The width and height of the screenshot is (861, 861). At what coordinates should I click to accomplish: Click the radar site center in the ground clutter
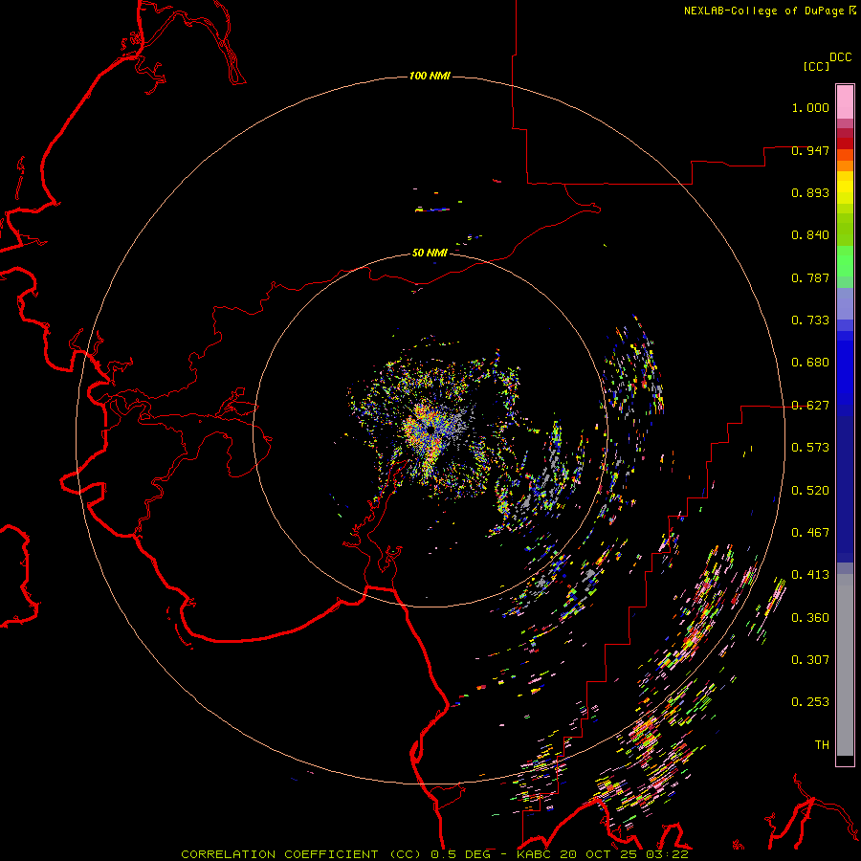(x=430, y=430)
